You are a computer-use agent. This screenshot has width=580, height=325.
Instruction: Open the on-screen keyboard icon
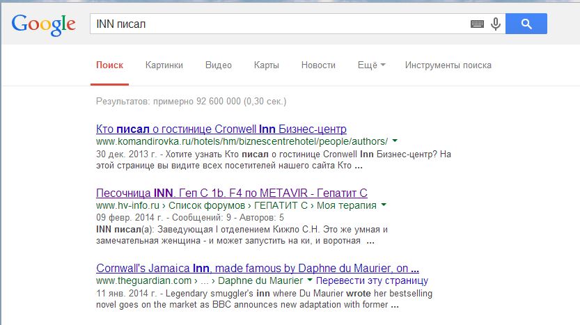(477, 24)
